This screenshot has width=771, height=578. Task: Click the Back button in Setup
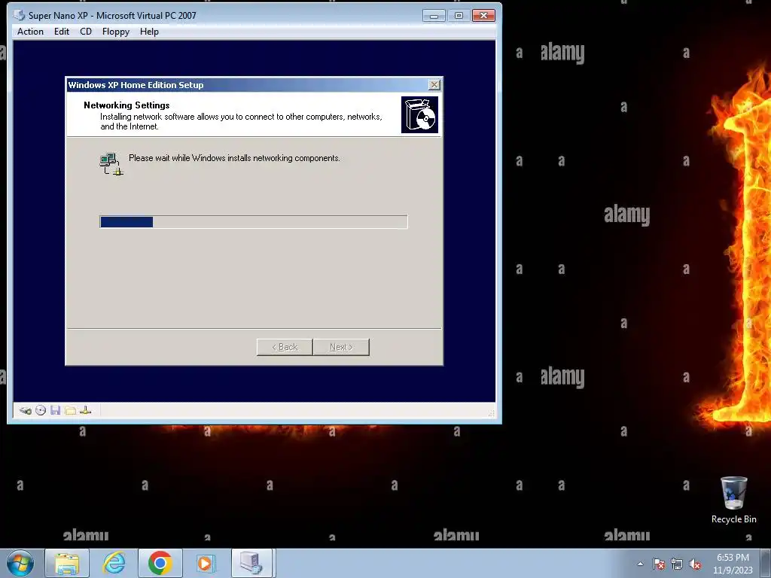tap(285, 347)
